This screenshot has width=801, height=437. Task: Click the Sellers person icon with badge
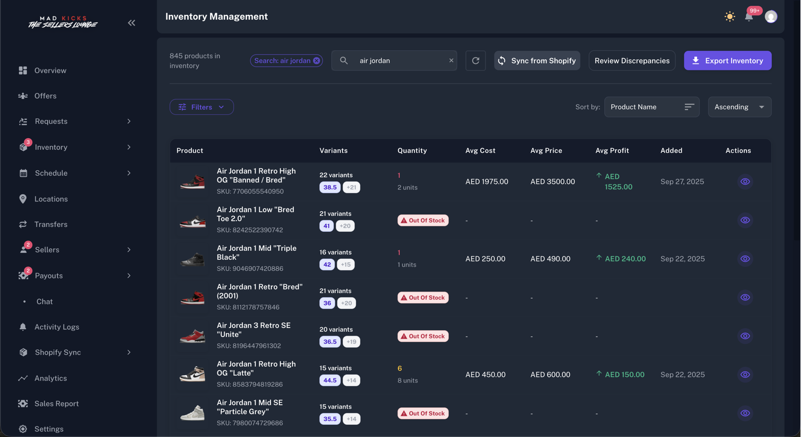(x=23, y=250)
